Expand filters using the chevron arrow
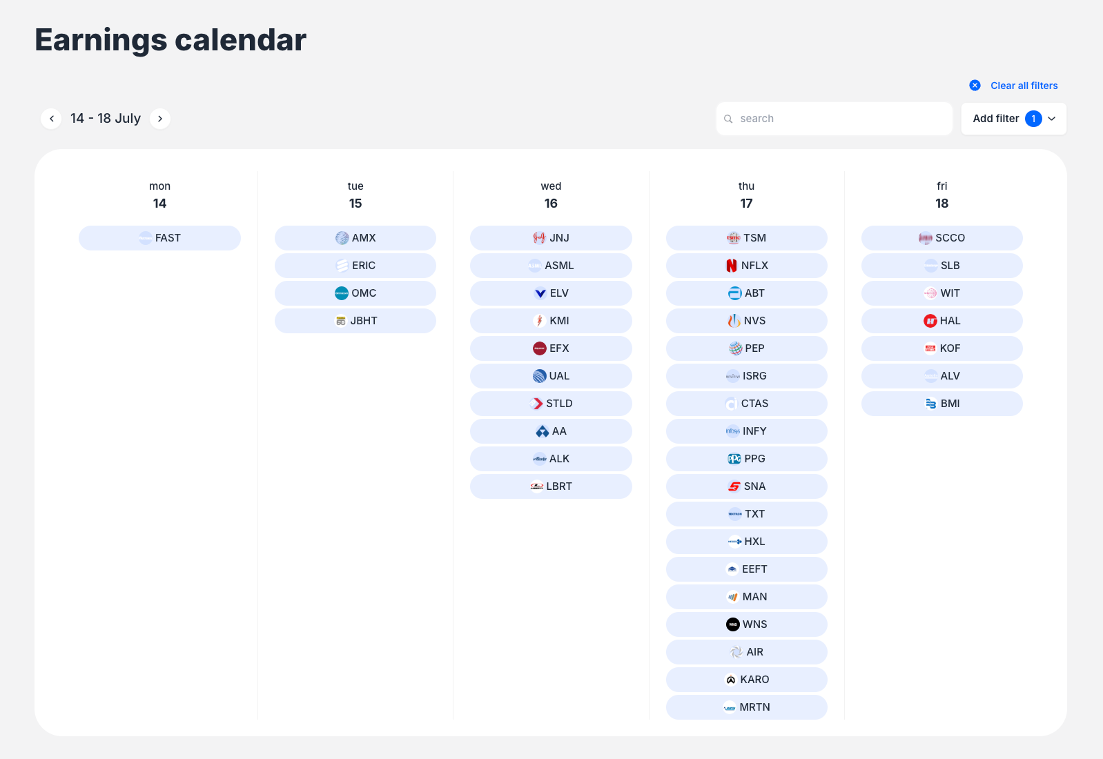The width and height of the screenshot is (1103, 759). coord(1052,119)
